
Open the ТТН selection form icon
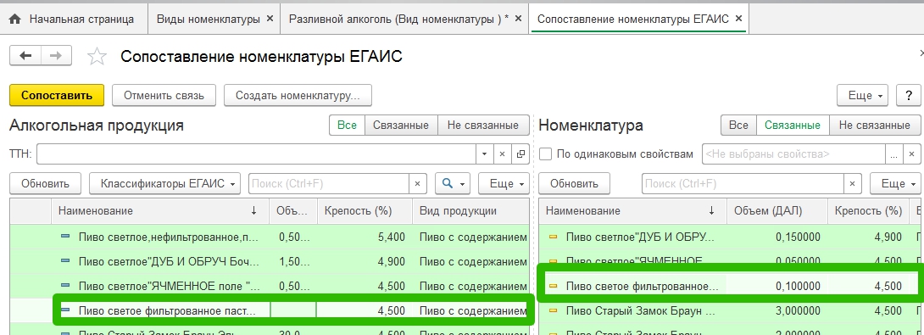point(520,154)
